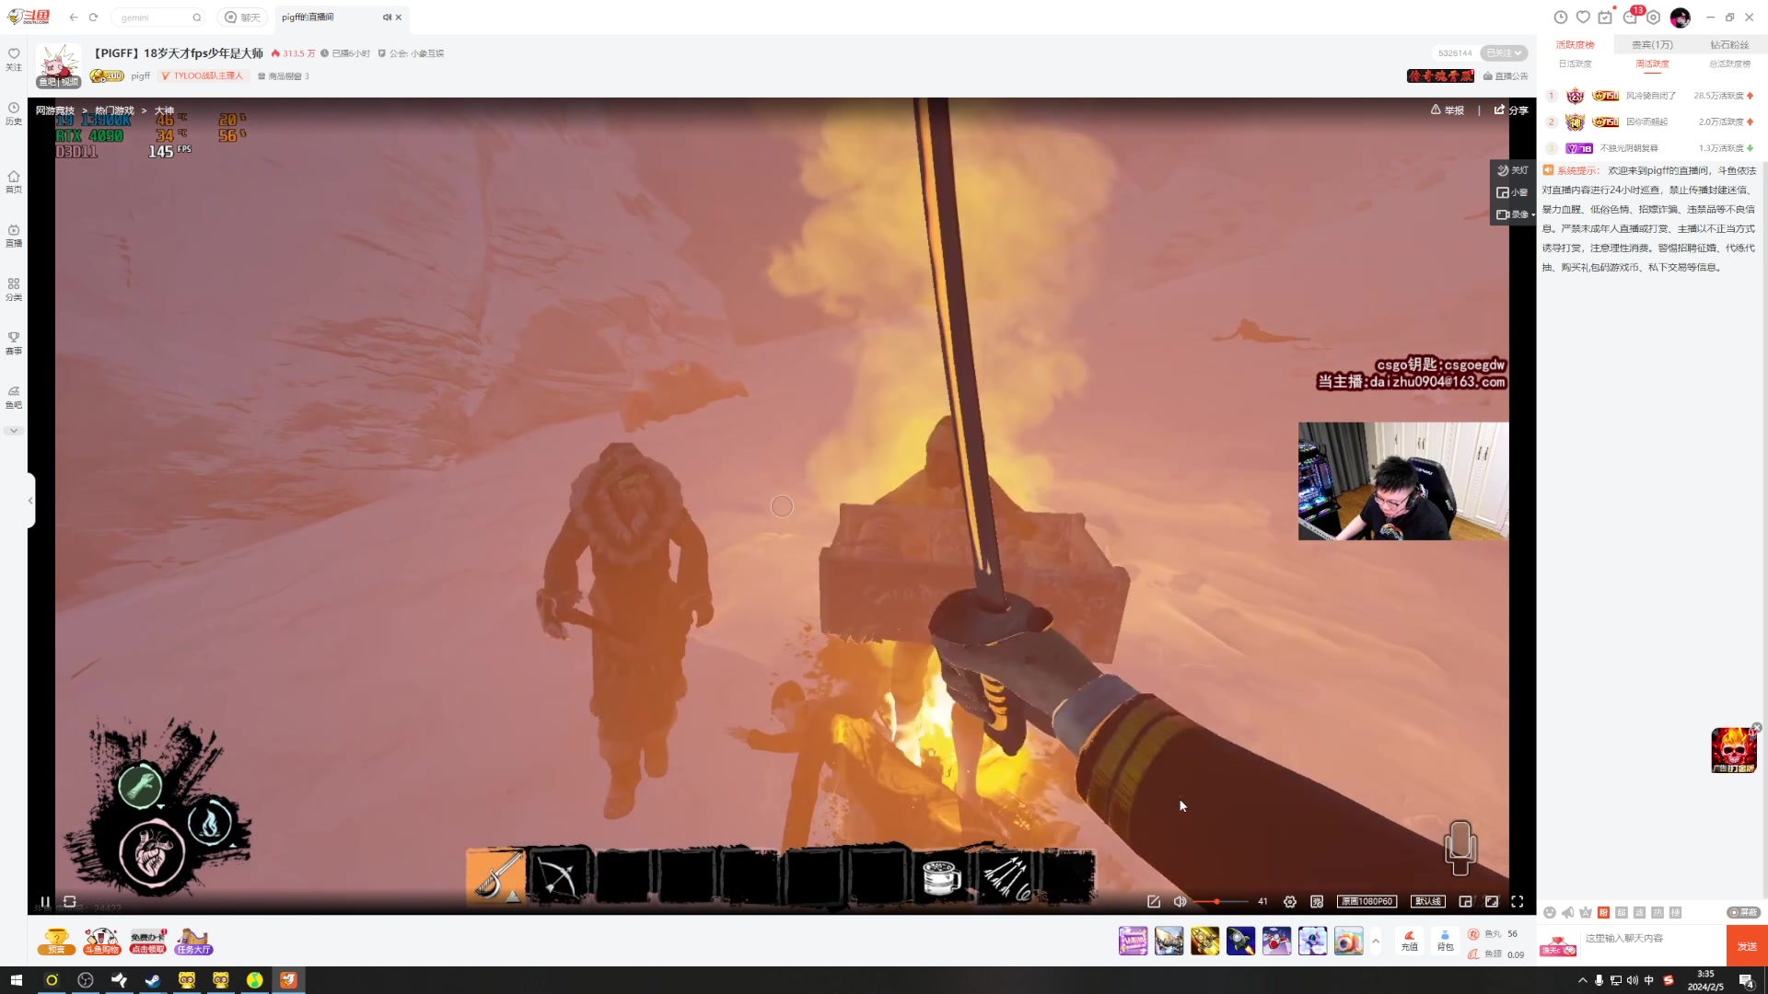This screenshot has width=1768, height=994.
Task: Toggle the 屏蔽 chat block switch
Action: tap(1743, 913)
